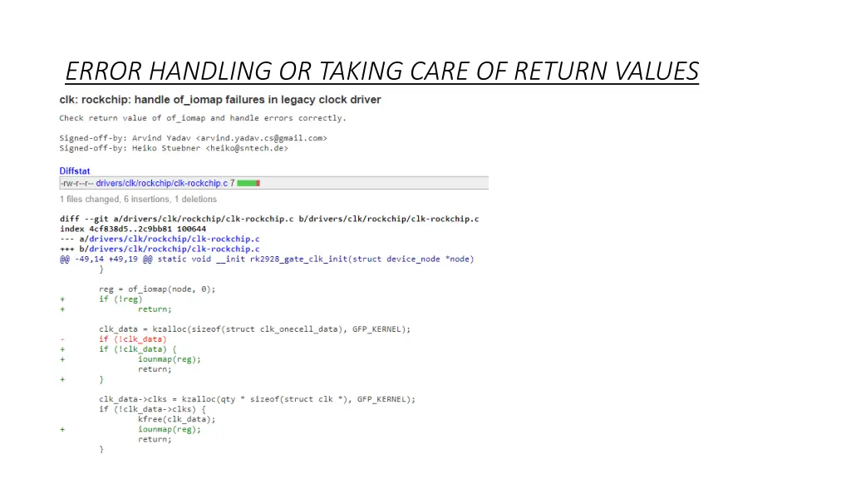Viewport: 851px width, 479px height.
Task: Click the line 'if (!clk_data->clks) {'
Action: click(x=152, y=409)
